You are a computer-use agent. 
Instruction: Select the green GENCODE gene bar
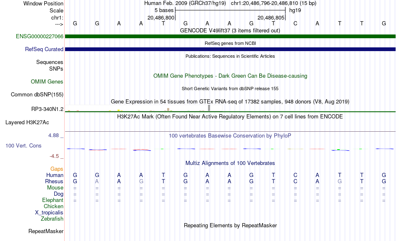pyautogui.click(x=230, y=36)
